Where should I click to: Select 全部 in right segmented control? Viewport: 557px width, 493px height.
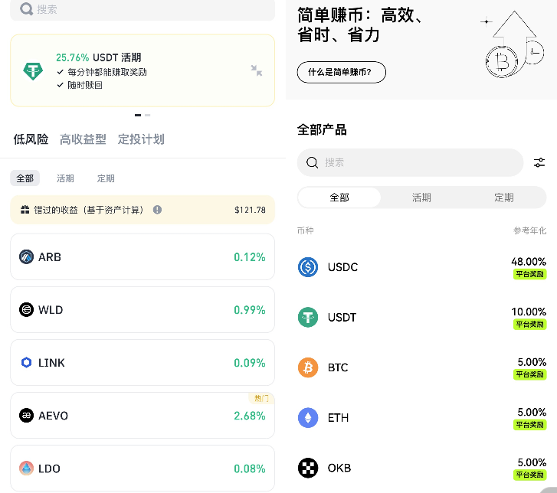(x=339, y=198)
